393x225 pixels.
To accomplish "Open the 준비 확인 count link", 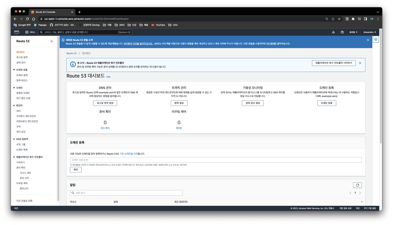I will (105, 128).
